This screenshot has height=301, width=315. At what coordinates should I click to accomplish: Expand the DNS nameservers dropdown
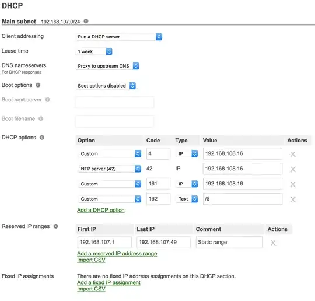(107, 66)
